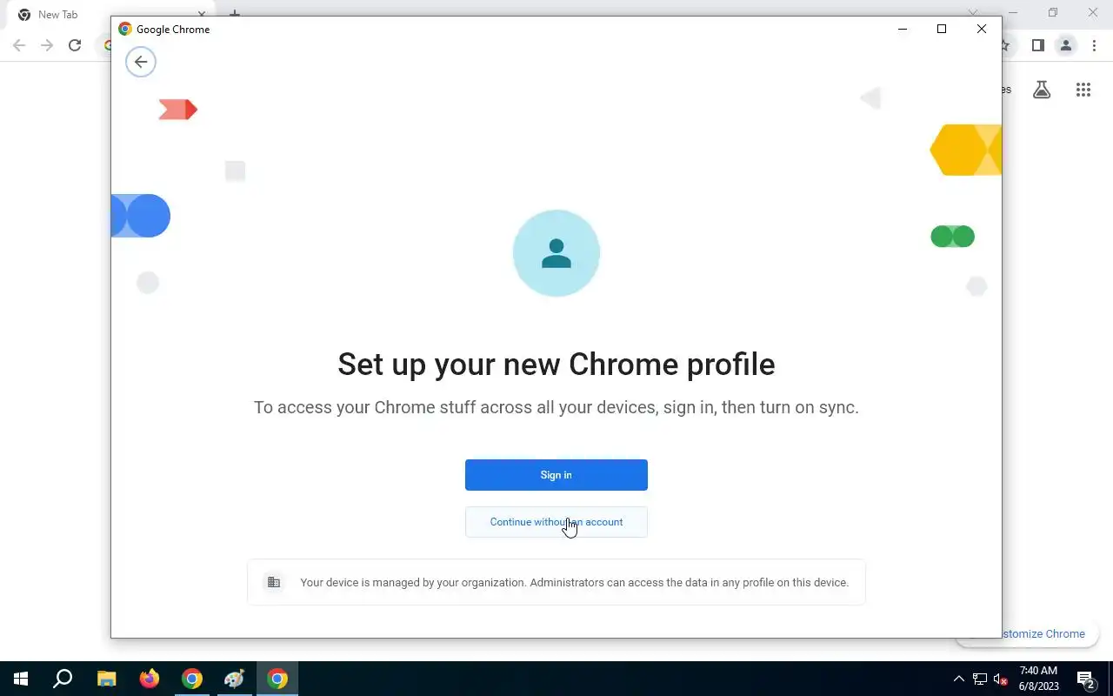Click the profile avatar illustration
Viewport: 1113px width, 696px height.
(556, 253)
